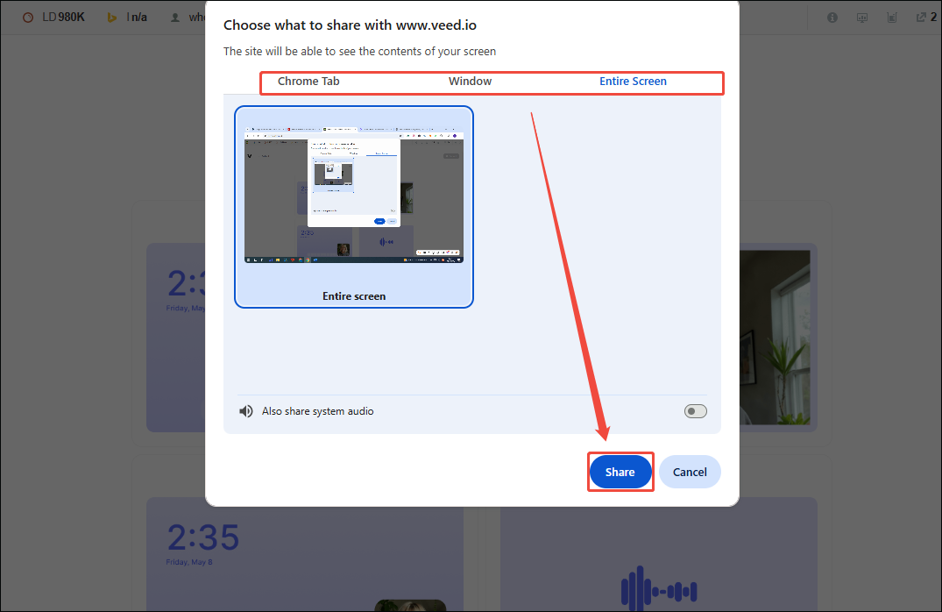Cancel the screen sharing dialog
Screen dimensions: 942x612
tap(690, 472)
